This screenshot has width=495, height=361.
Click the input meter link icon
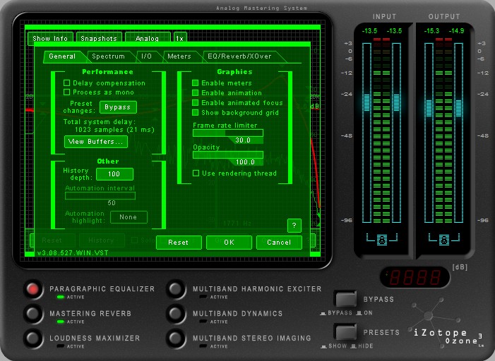click(382, 240)
